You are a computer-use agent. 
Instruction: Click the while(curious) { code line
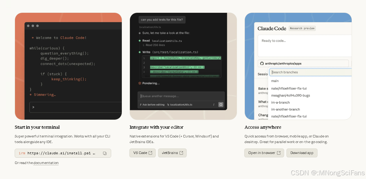[47, 48]
